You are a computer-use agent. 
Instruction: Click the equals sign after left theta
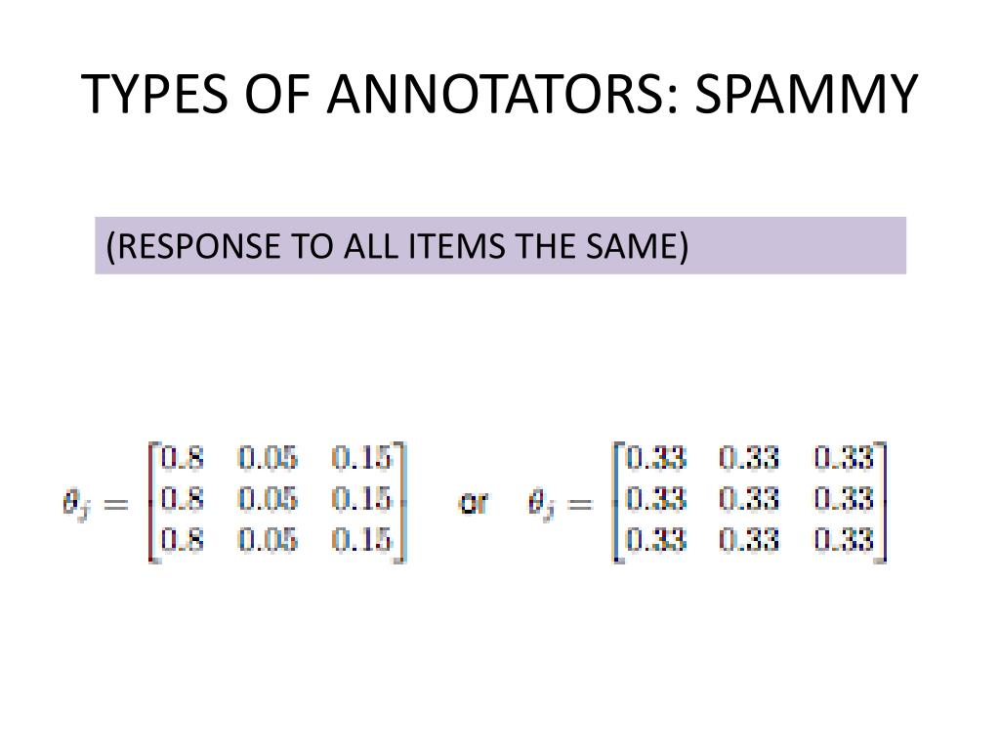pyautogui.click(x=116, y=505)
